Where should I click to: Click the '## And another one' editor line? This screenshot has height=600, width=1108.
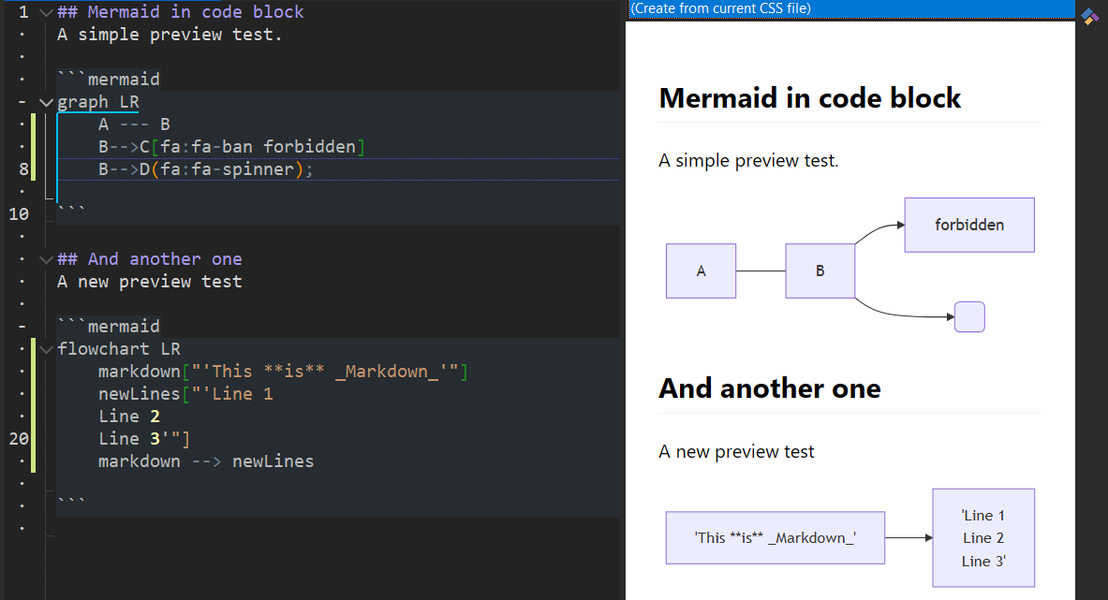[150, 259]
